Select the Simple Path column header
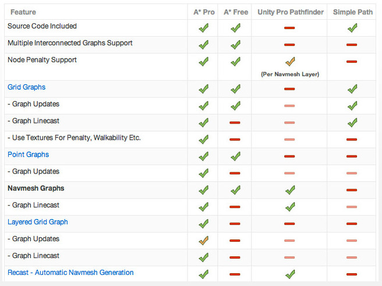Image resolution: width=382 pixels, height=286 pixels. [x=353, y=12]
